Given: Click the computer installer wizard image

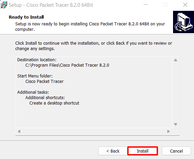Looking at the screenshot, I should [184, 22].
